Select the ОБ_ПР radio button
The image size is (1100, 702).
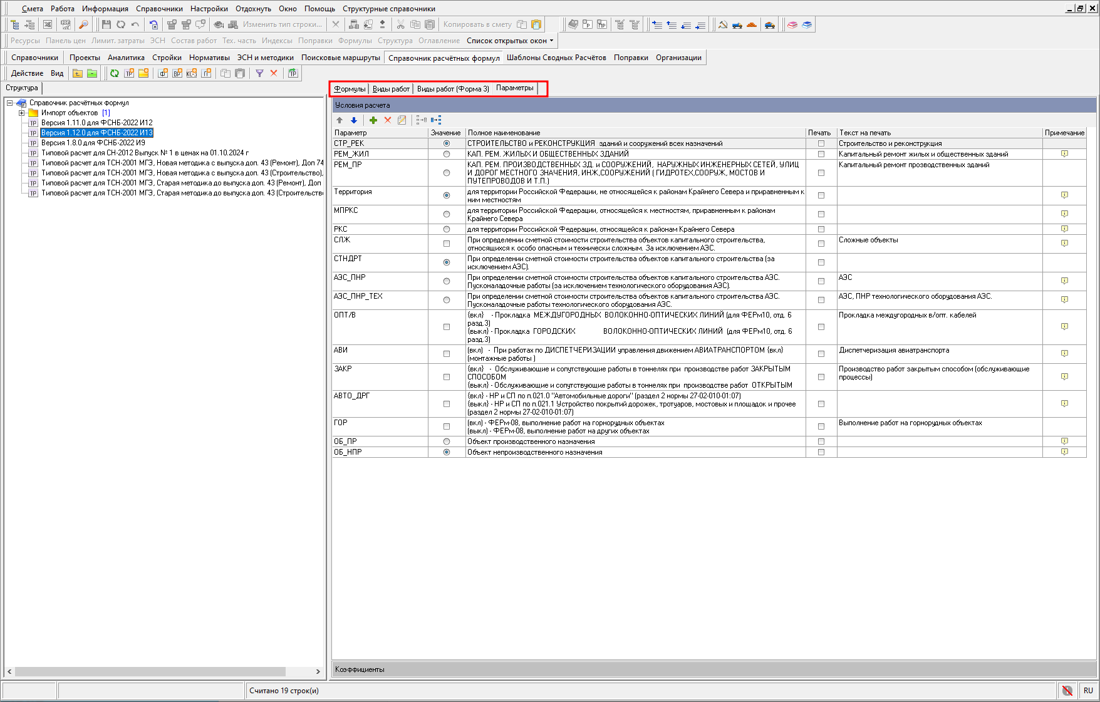[447, 441]
